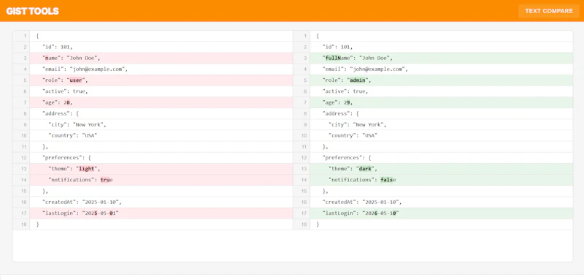Image resolution: width=584 pixels, height=280 pixels.
Task: Select right line "preferences": {
Action: pos(442,158)
